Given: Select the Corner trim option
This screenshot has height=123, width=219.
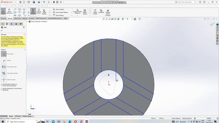Looking at the screenshot, I should click(x=4, y=60).
